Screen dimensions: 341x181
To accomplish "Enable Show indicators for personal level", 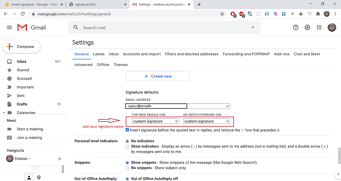I will (x=127, y=146).
